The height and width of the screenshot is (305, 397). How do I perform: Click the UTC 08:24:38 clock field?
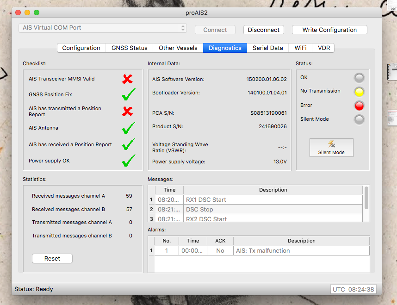pyautogui.click(x=353, y=289)
